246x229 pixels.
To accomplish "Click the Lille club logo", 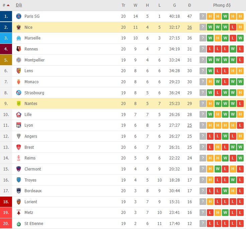I will point(19,115).
